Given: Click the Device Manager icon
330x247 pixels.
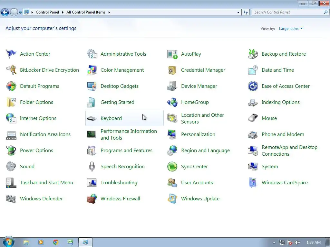Looking at the screenshot, I should 172,86.
